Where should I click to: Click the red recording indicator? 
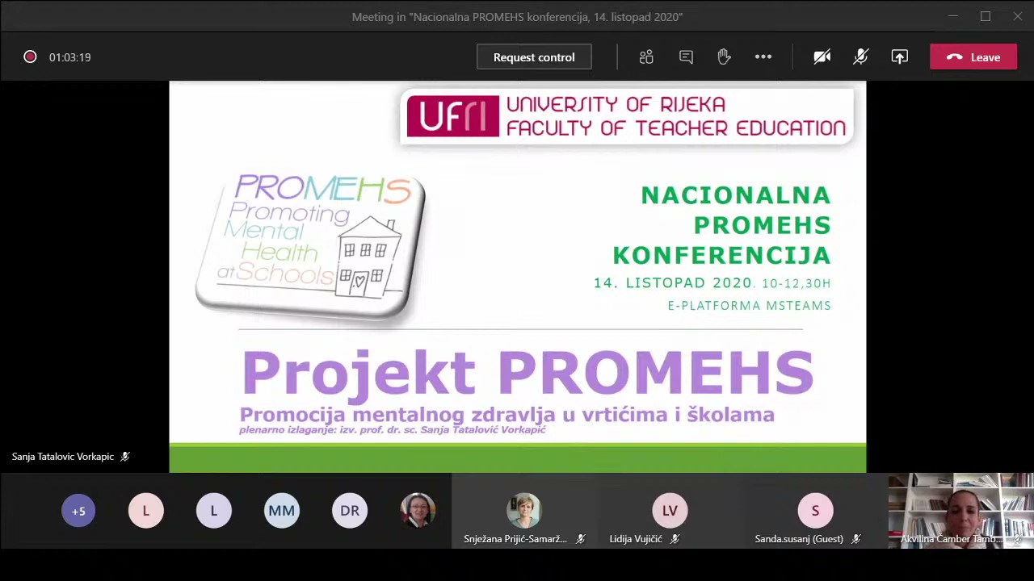pyautogui.click(x=30, y=57)
